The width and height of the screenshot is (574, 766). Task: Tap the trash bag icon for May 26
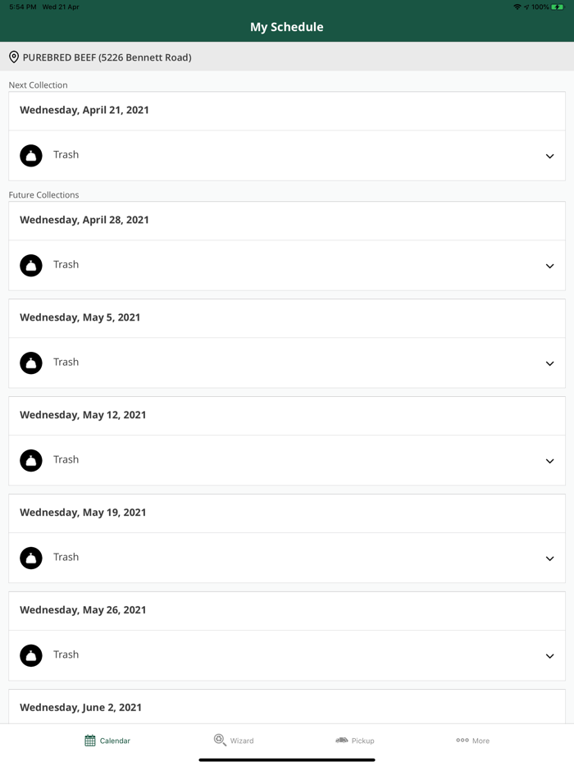point(31,655)
